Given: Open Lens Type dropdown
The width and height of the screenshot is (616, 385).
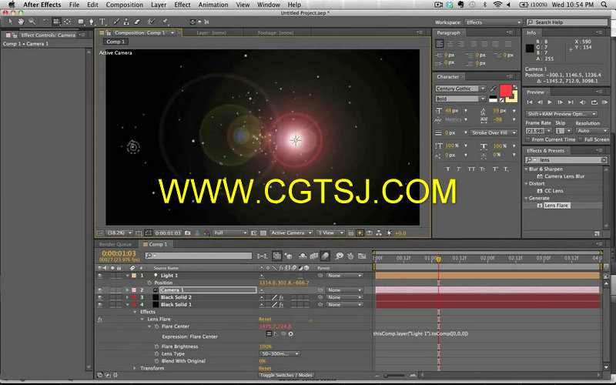Looking at the screenshot, I should click(x=280, y=354).
